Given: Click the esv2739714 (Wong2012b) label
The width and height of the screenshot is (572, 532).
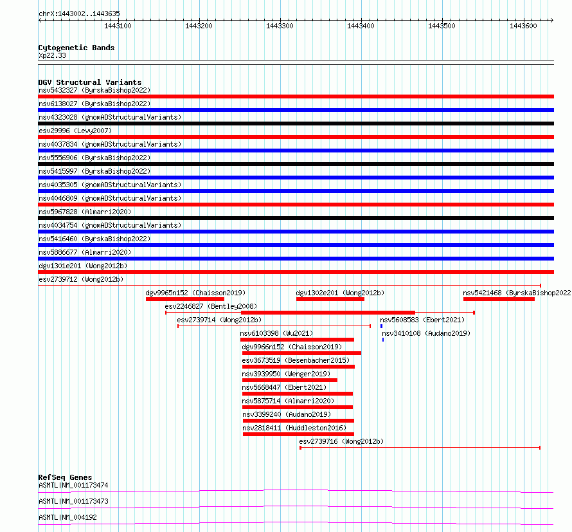Looking at the screenshot, I should coord(219,320).
